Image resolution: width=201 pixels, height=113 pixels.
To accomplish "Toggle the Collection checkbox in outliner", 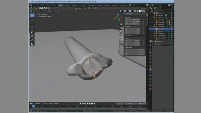I will point(154,13).
